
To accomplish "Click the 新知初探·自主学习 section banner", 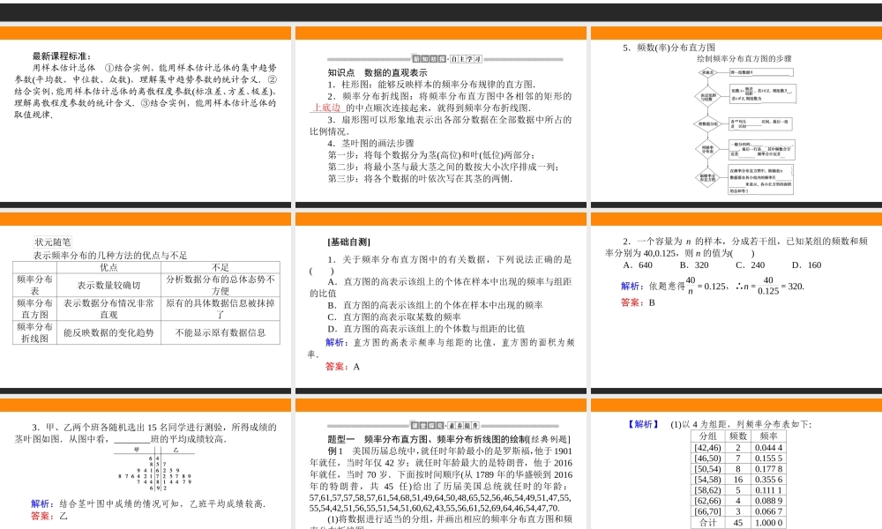I will (447, 58).
